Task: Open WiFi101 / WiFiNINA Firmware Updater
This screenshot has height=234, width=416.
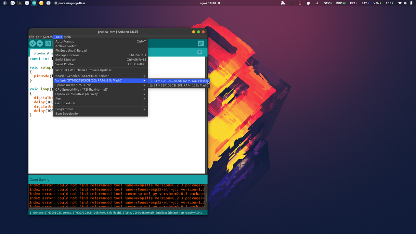Action: point(100,70)
